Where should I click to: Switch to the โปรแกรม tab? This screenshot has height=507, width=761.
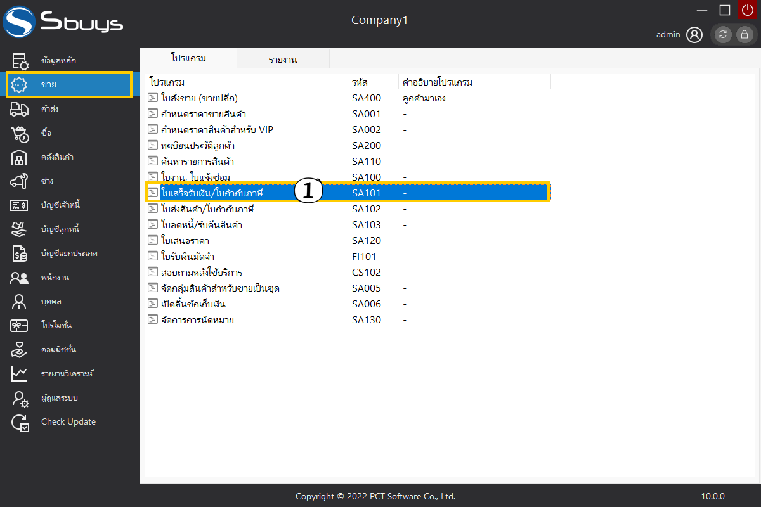(188, 58)
